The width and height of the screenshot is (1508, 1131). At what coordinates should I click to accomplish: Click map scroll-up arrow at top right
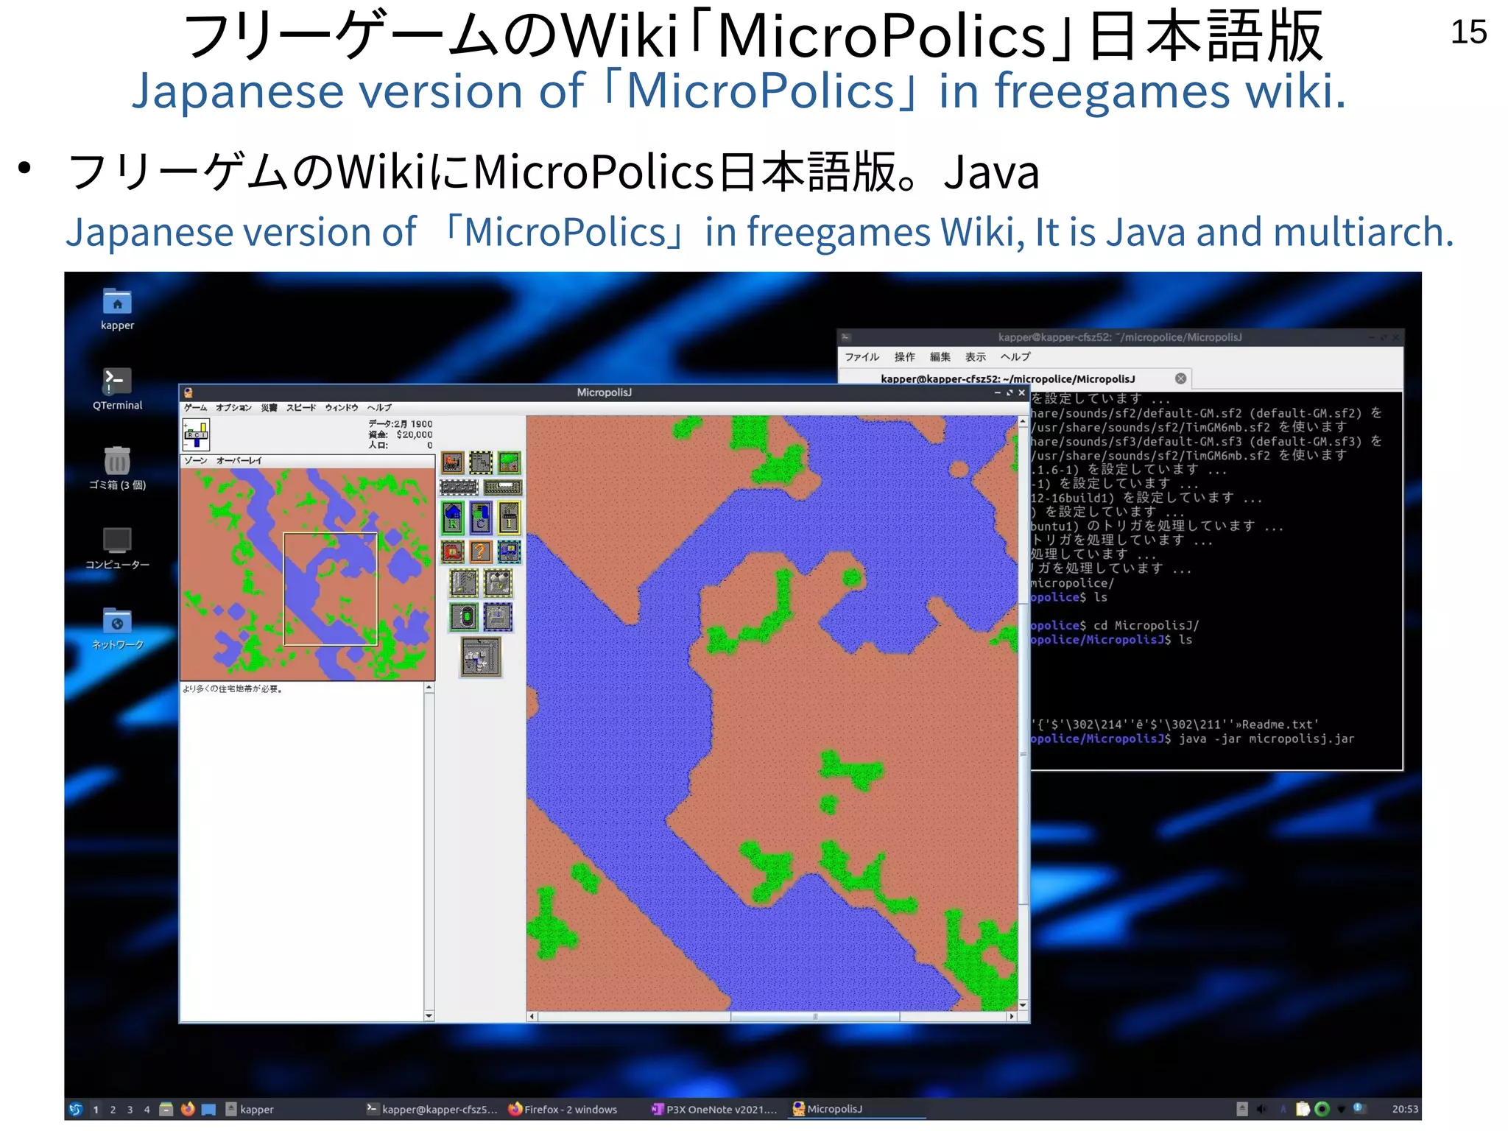point(1023,421)
